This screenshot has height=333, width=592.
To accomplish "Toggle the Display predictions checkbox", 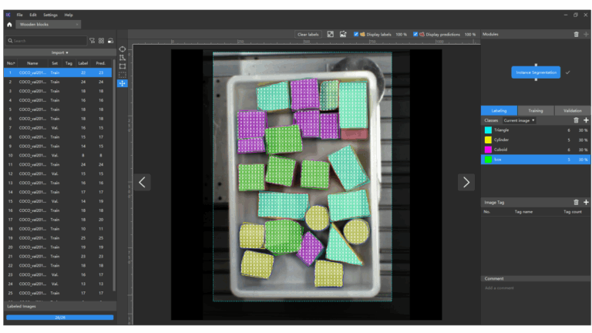I will coord(415,35).
